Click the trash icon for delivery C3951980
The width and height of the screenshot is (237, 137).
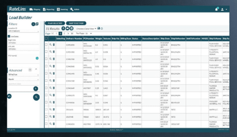[53, 52]
